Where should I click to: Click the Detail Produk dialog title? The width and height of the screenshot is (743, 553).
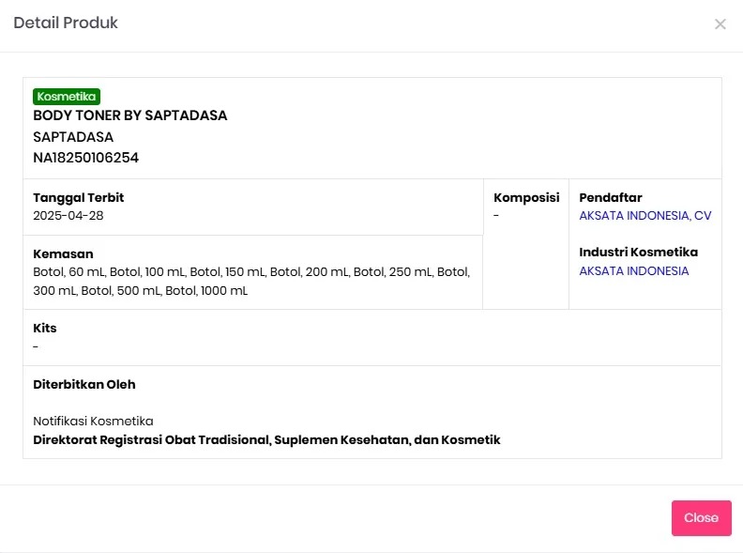point(66,23)
